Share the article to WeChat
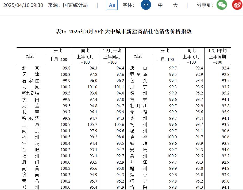The image size is (243, 190). (222, 5)
